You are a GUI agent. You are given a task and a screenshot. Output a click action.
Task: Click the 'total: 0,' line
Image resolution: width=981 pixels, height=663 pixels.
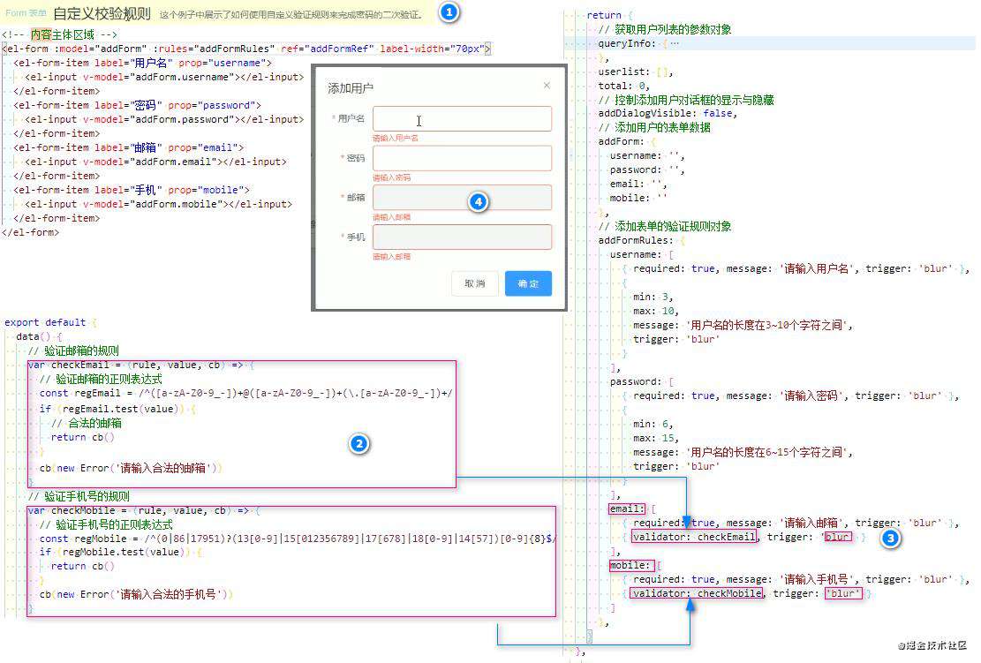623,86
